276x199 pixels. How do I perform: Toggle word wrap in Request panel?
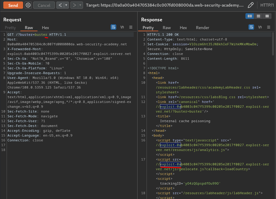pyautogui.click(x=113, y=27)
